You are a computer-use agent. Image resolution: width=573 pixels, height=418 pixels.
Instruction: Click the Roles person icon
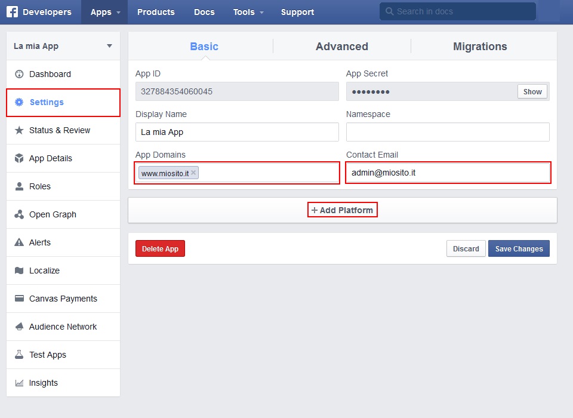(x=19, y=186)
